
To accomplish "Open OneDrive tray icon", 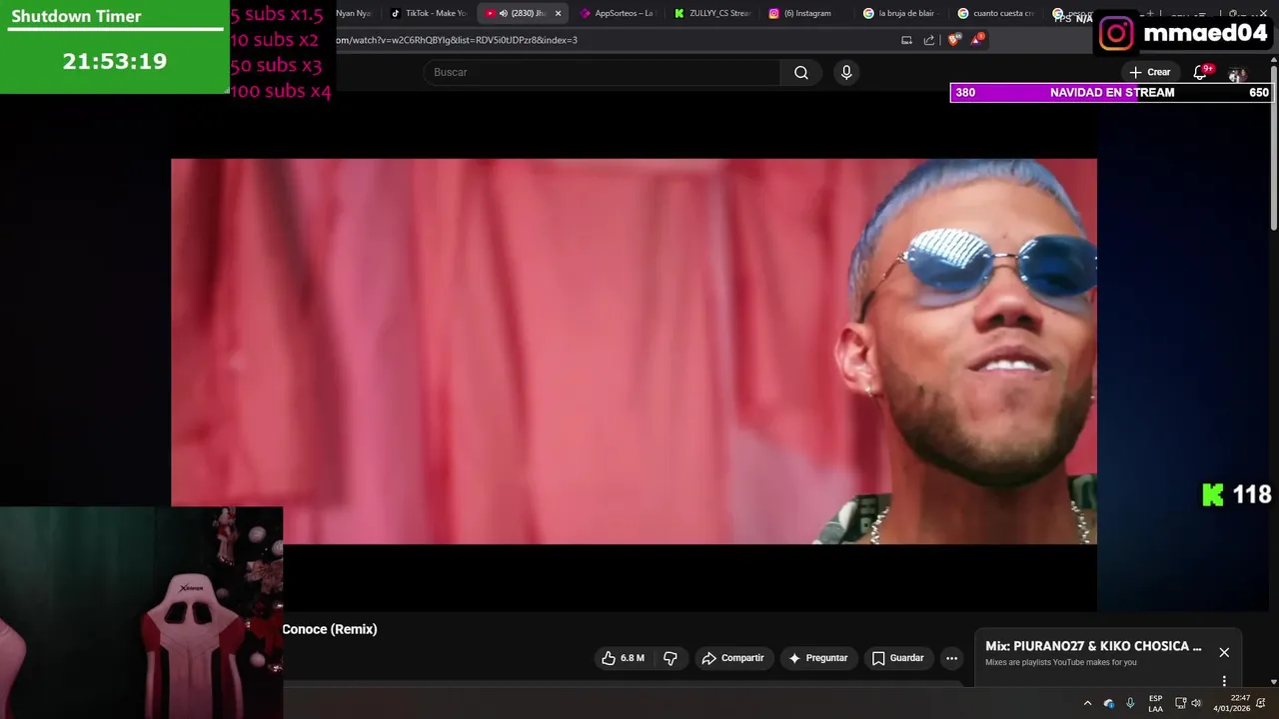I will 1109,703.
